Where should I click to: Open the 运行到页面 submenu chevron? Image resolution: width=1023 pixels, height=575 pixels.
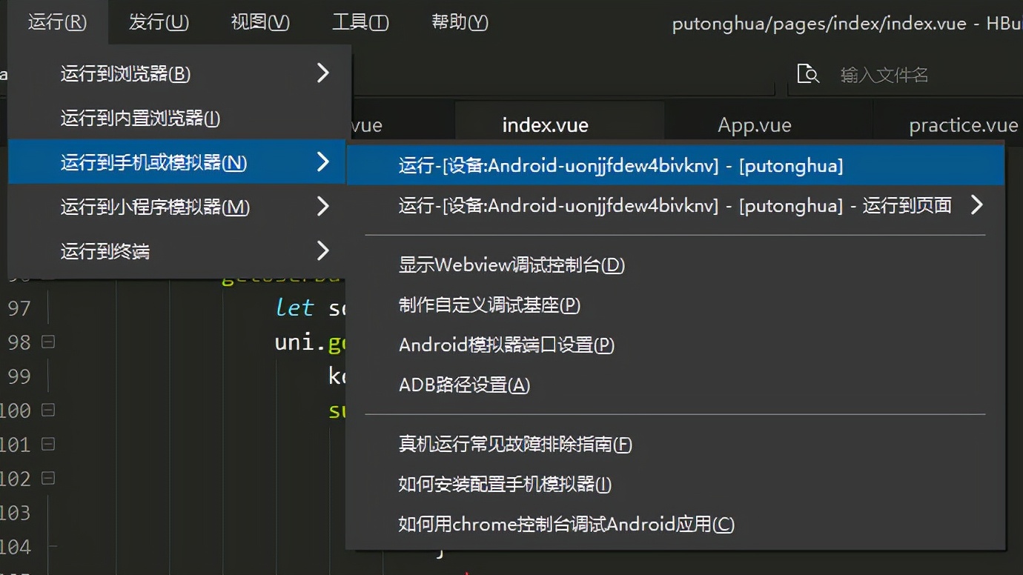pyautogui.click(x=977, y=205)
